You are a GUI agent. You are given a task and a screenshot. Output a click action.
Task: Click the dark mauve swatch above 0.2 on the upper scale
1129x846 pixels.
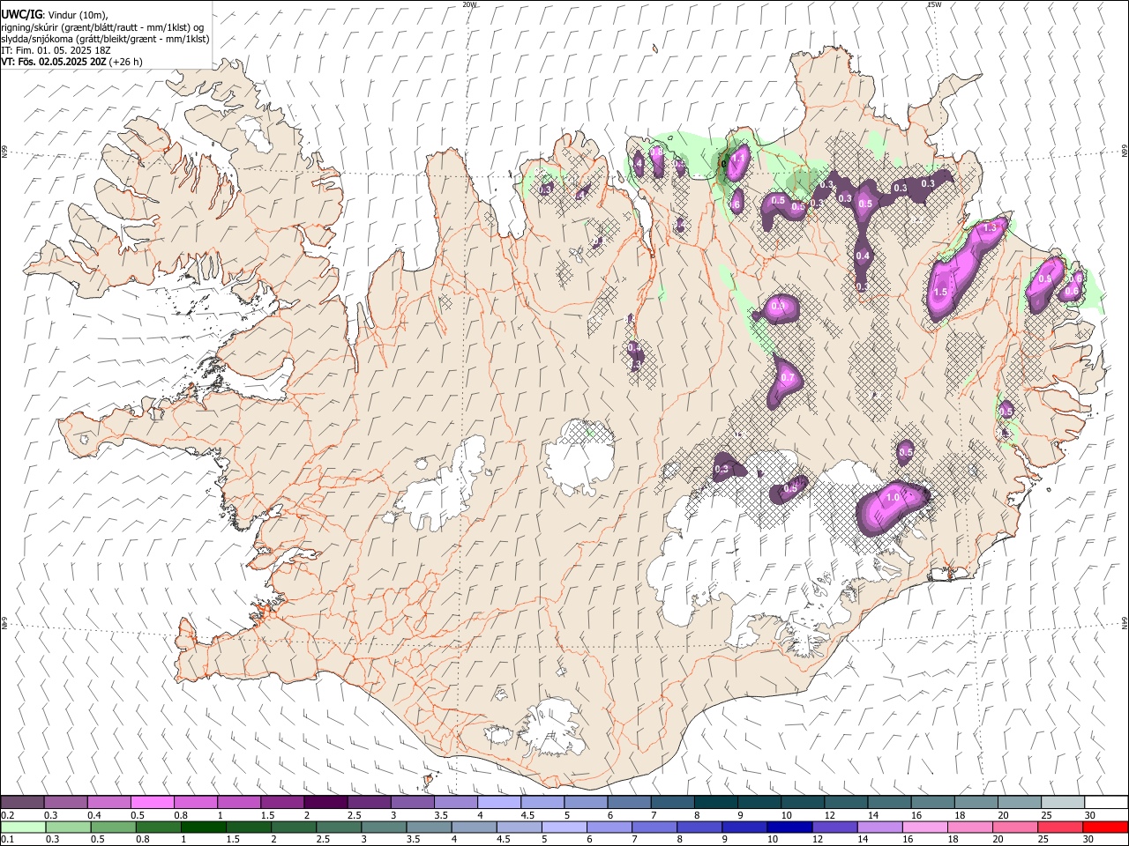click(23, 802)
